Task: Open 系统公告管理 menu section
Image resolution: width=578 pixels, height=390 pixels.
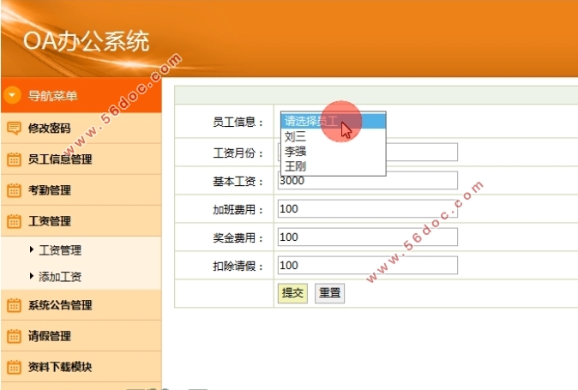Action: click(81, 305)
